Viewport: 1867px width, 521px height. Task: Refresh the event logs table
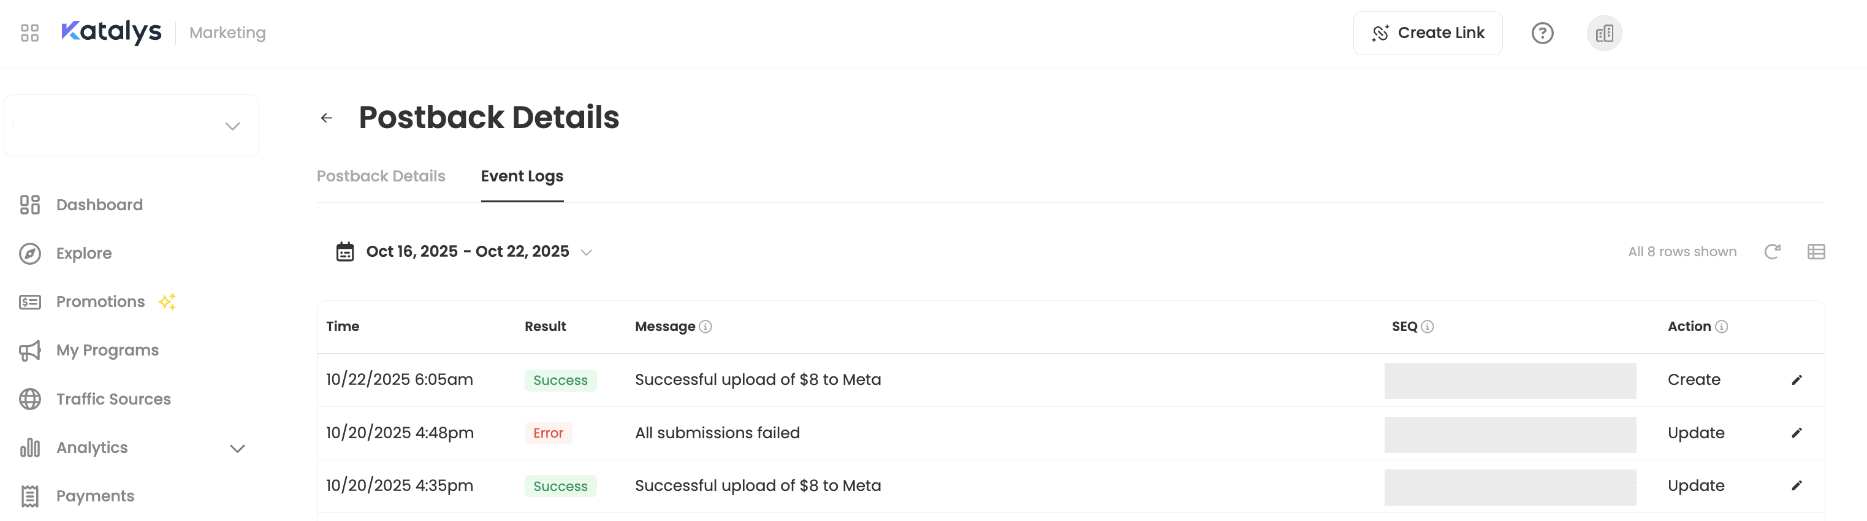1772,251
